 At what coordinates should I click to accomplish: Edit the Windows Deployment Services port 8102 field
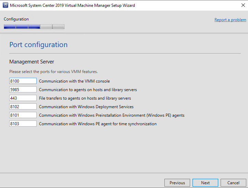(x=23, y=106)
